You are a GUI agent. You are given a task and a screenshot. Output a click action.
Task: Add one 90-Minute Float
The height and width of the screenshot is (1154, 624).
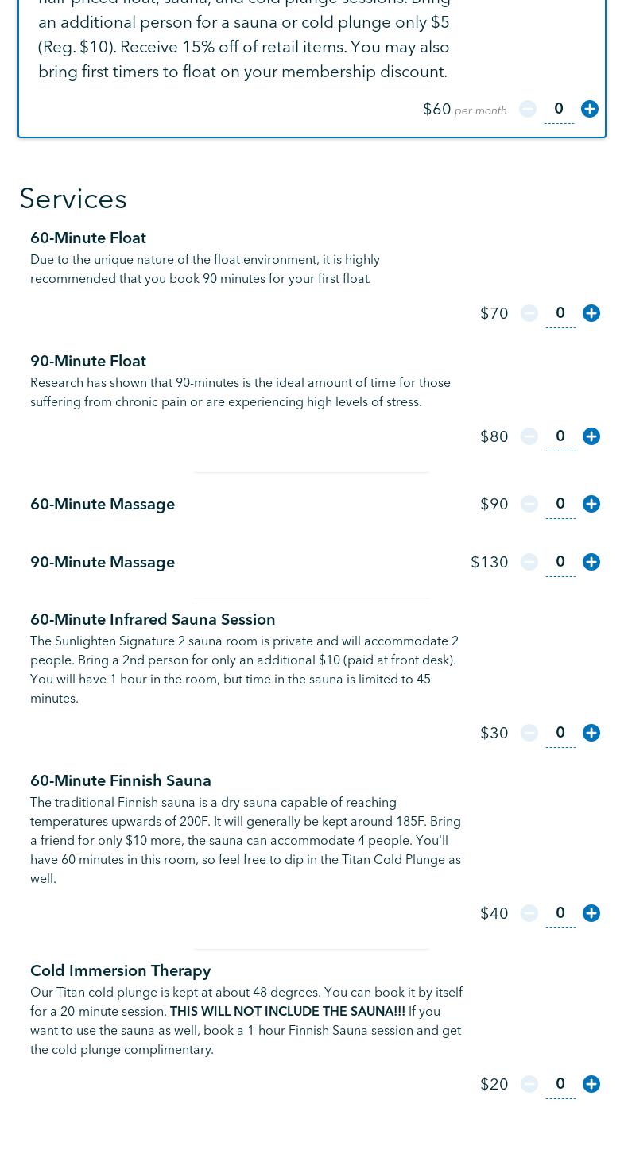tap(591, 436)
